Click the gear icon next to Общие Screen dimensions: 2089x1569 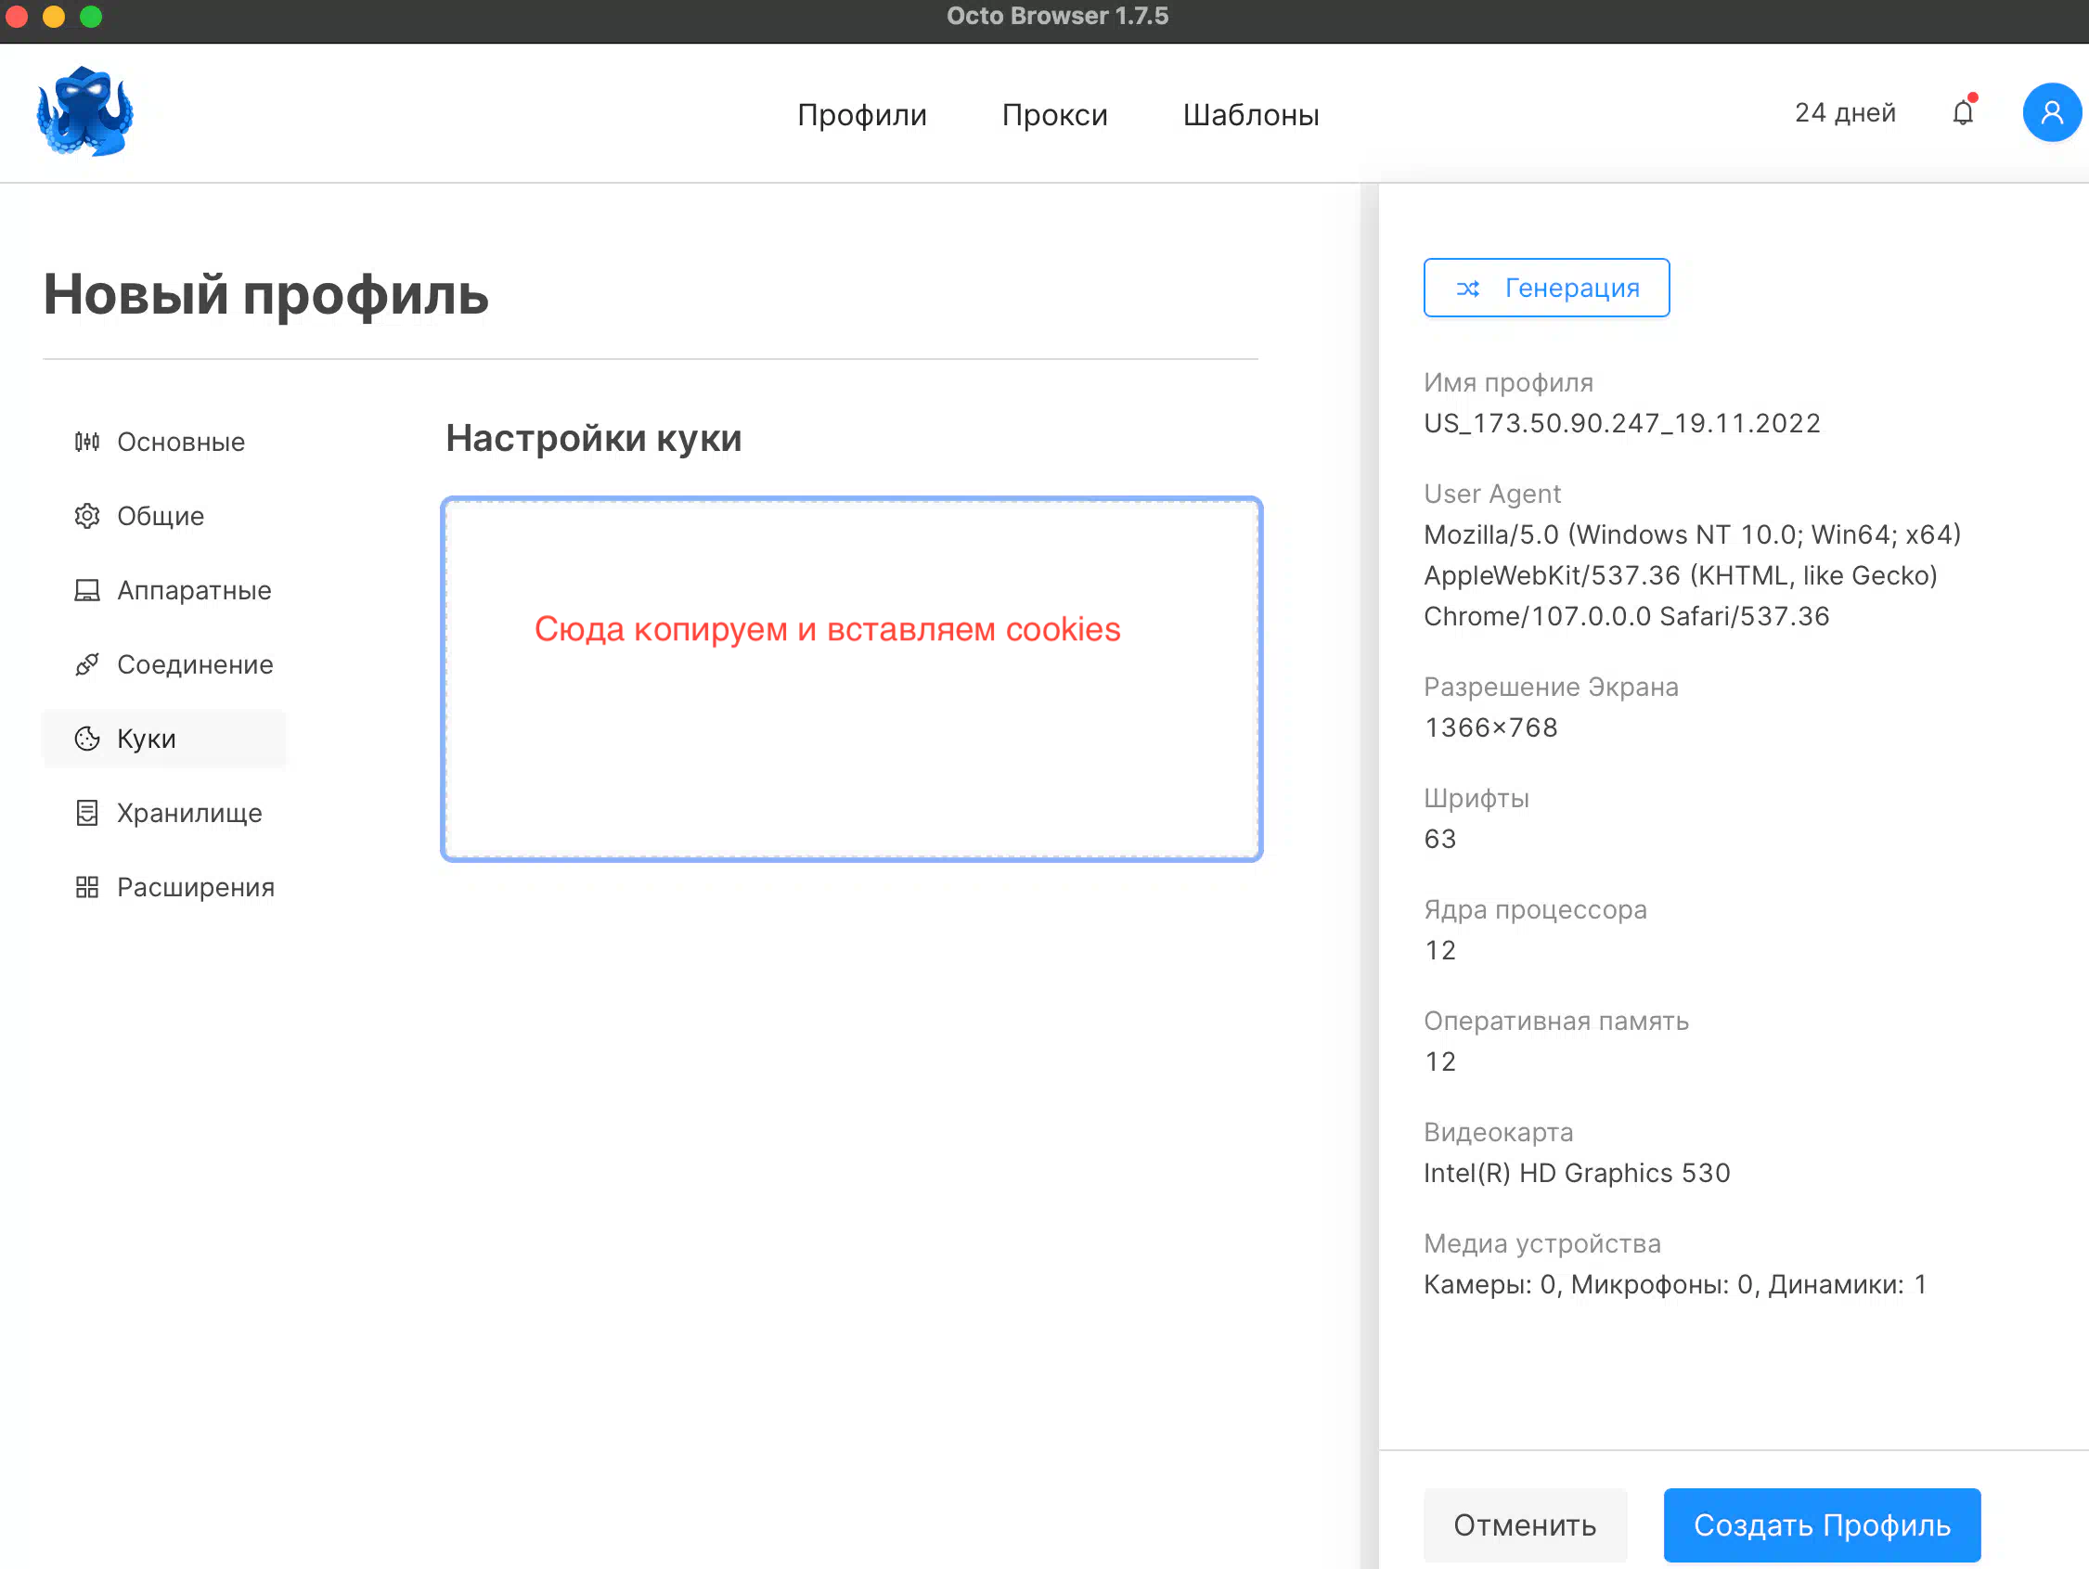click(87, 517)
